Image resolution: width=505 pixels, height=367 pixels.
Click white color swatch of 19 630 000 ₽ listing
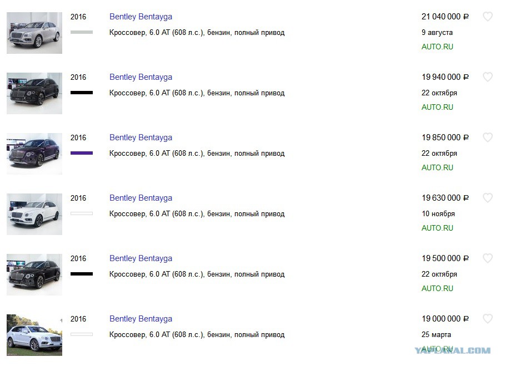(82, 213)
